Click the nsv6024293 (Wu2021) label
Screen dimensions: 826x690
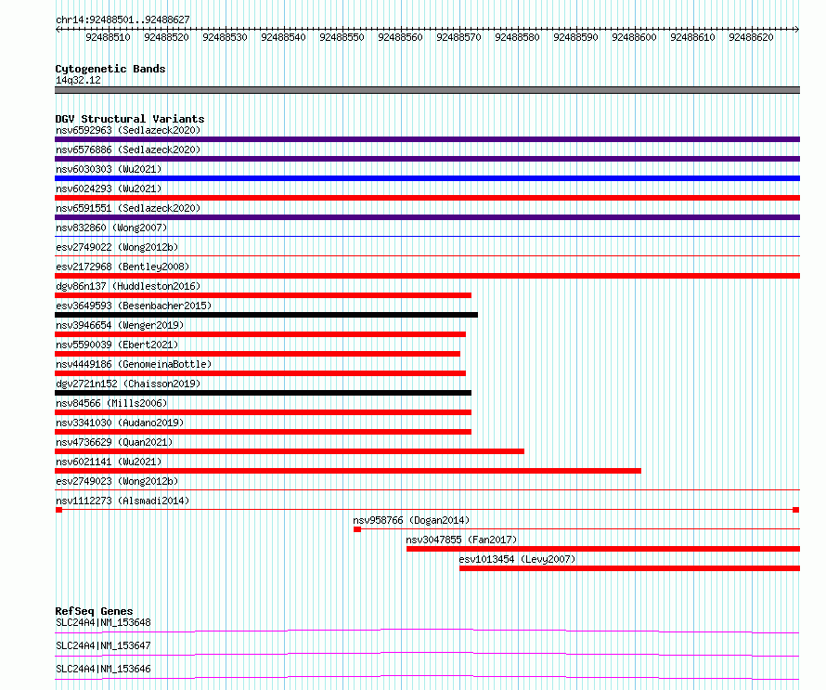(x=109, y=189)
